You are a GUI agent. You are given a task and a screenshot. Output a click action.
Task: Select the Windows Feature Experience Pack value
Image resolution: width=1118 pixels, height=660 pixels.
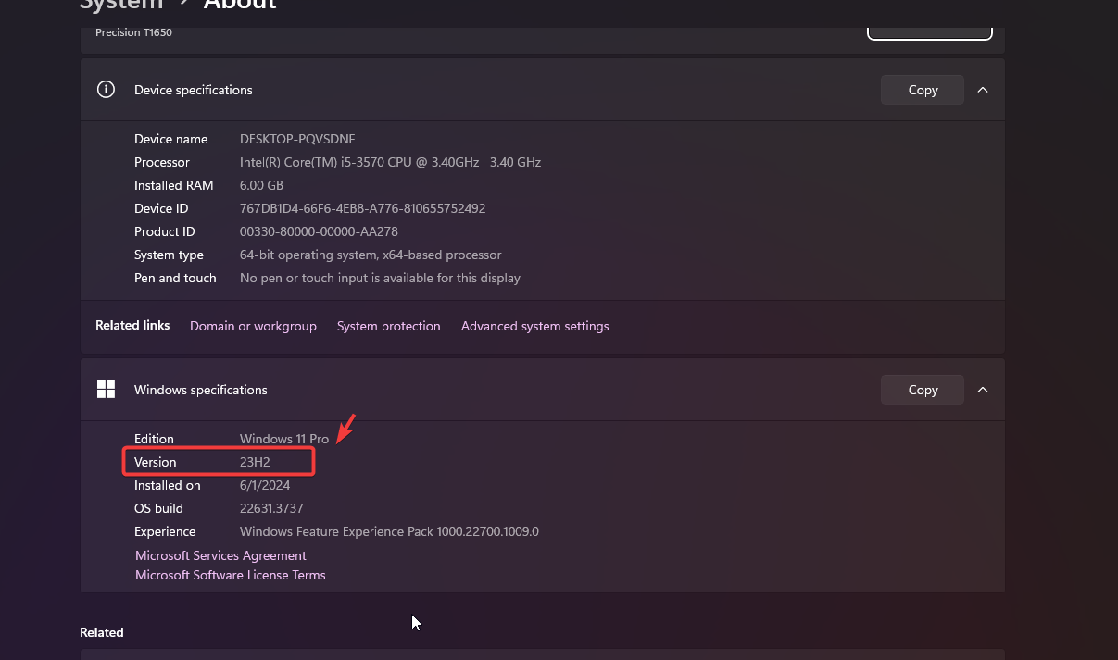(389, 531)
